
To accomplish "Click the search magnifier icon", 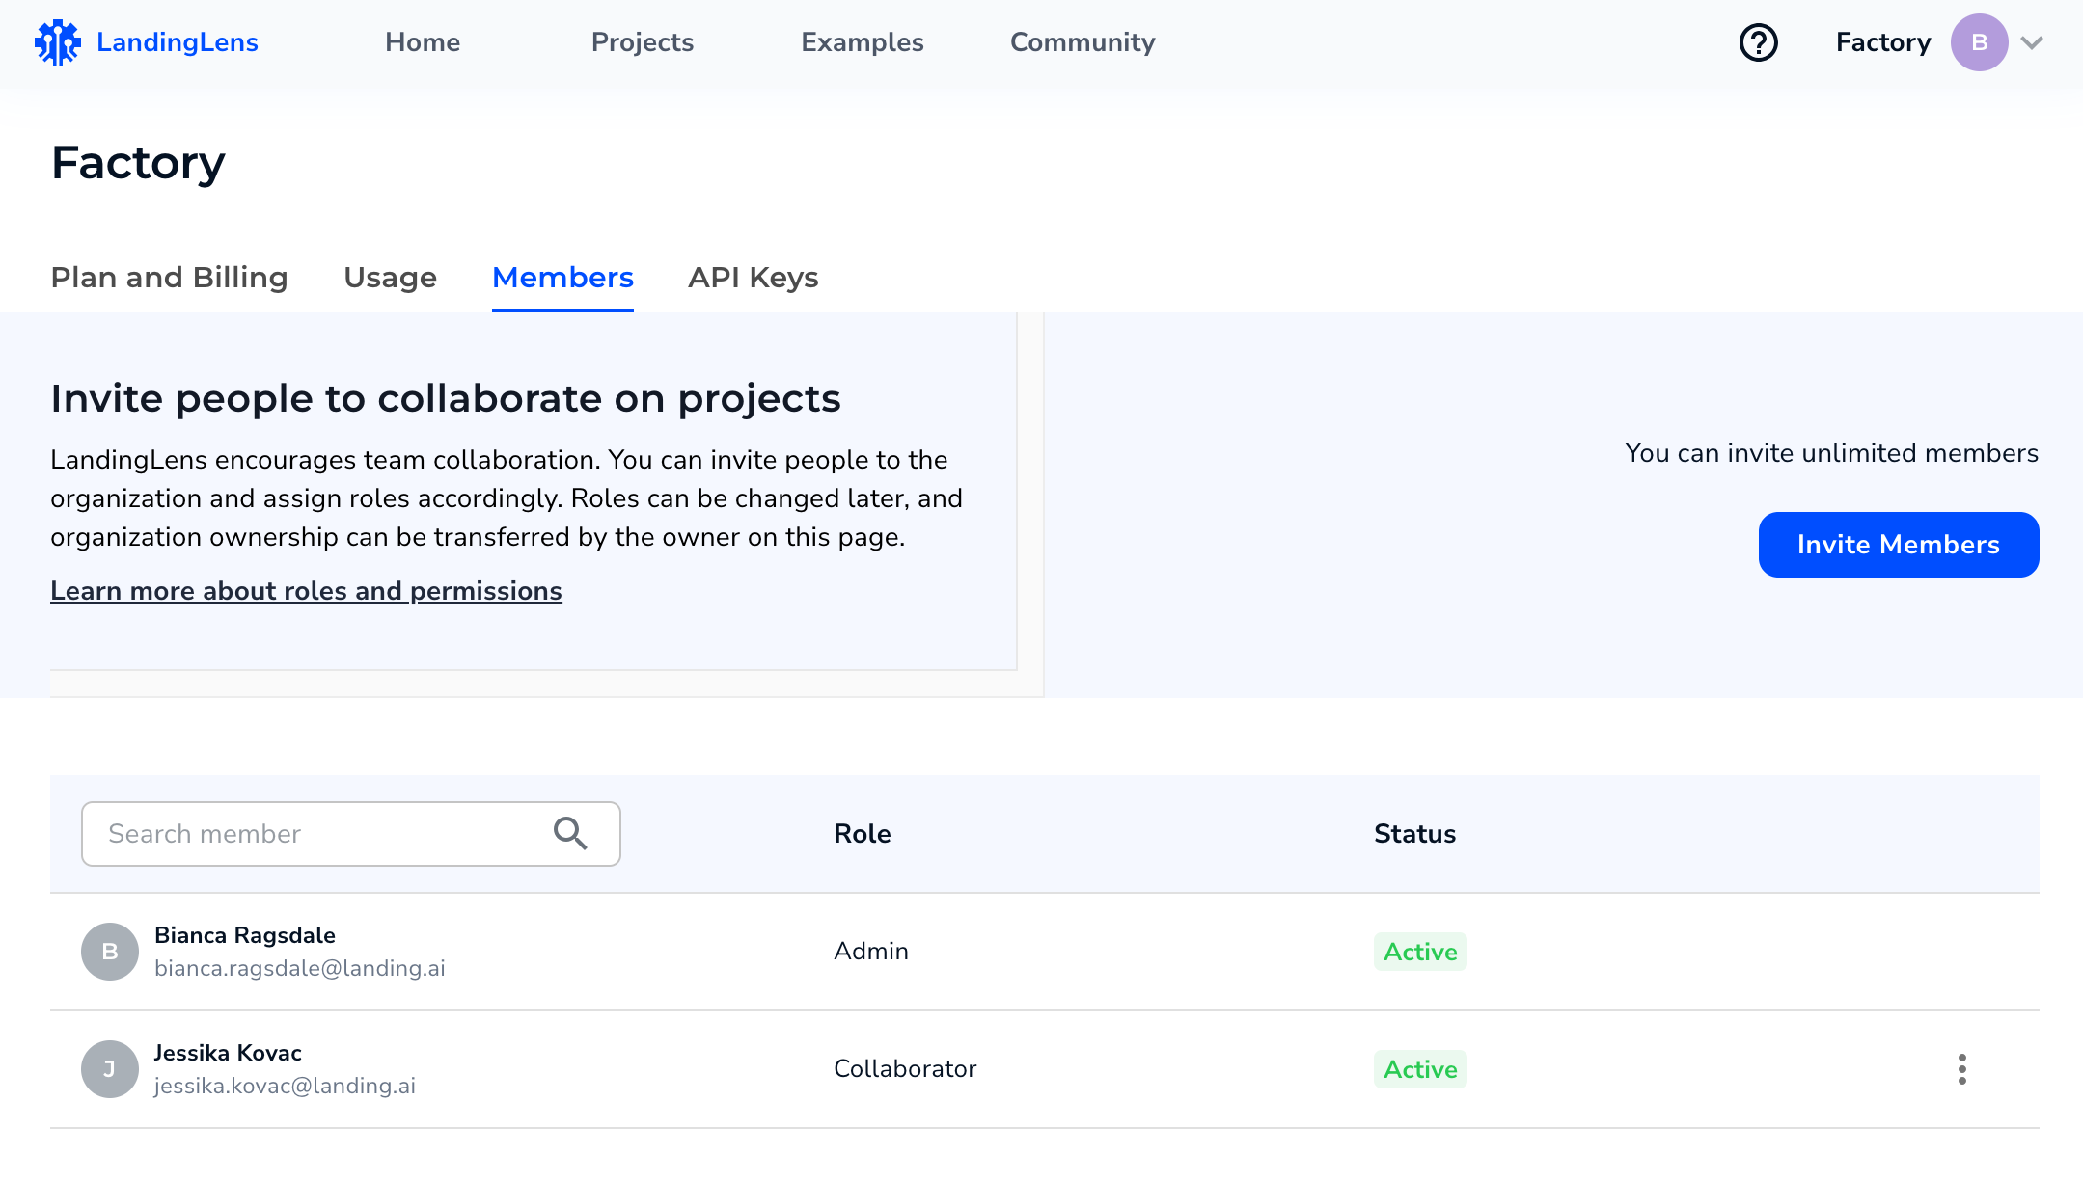I will 570,833.
